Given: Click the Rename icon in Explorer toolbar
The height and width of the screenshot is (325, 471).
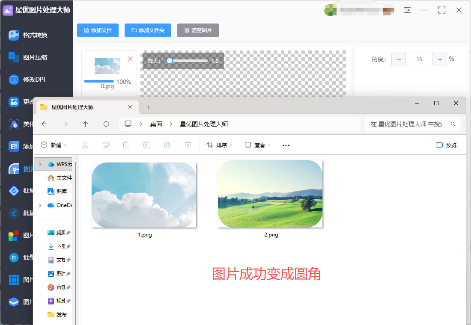Looking at the screenshot, I should 147,145.
